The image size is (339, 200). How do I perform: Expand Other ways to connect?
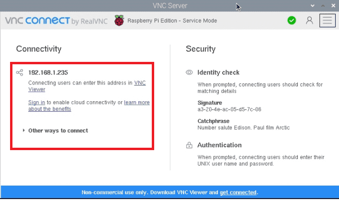tap(56, 130)
